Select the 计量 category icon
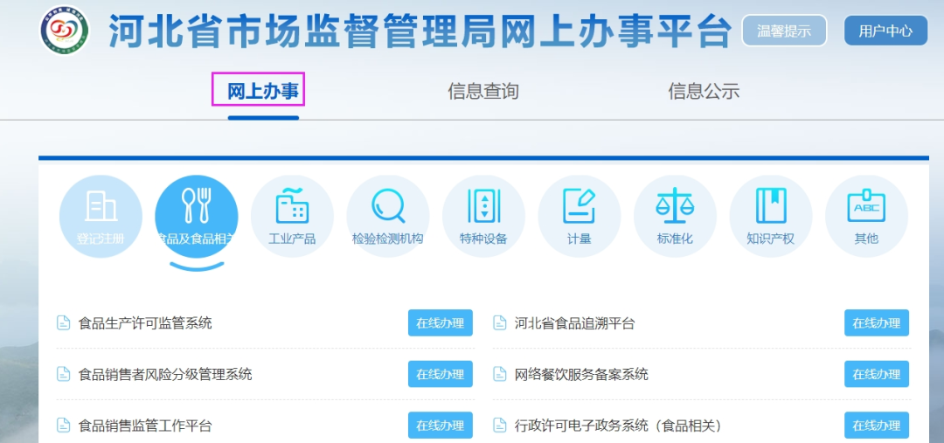 point(579,216)
